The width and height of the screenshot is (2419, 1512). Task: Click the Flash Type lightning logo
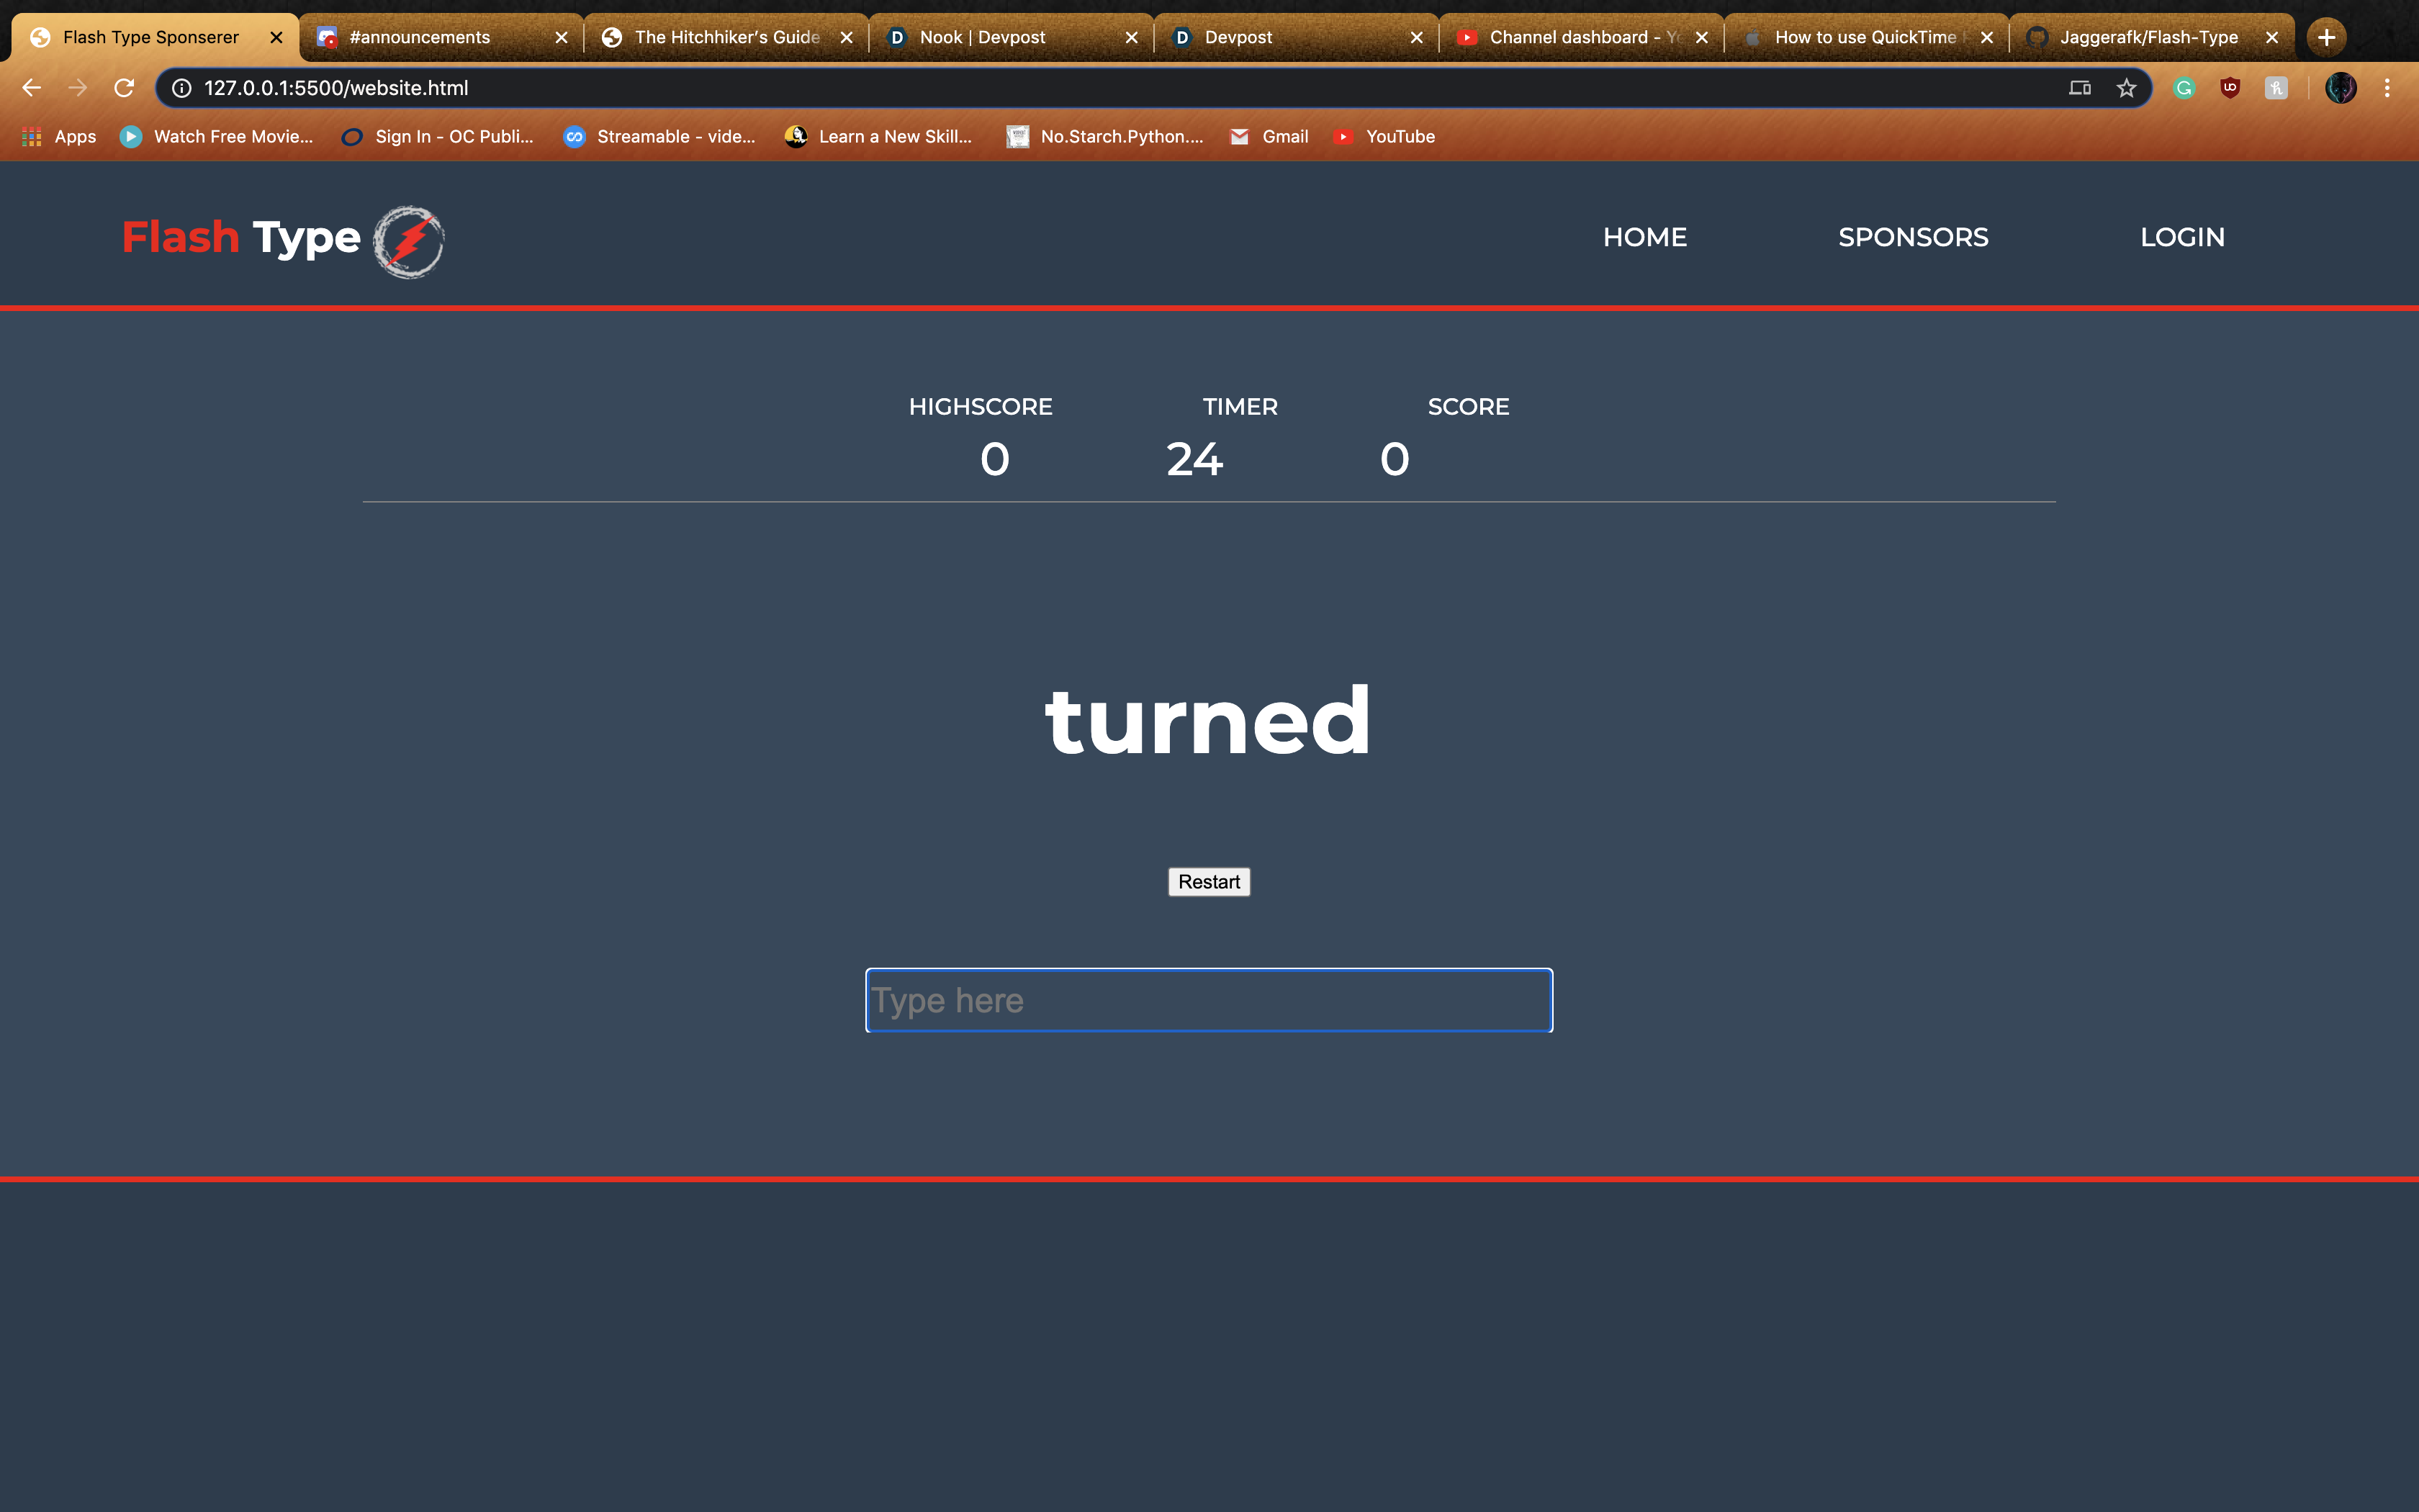coord(409,241)
